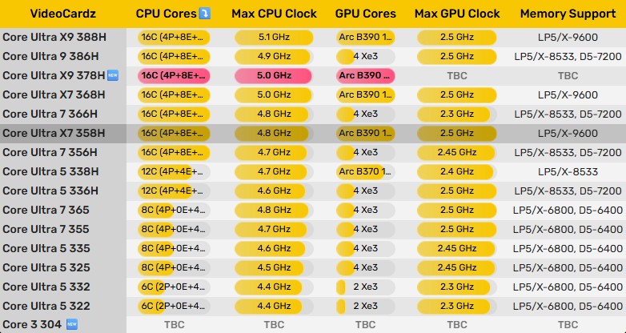Click the pink Arc B390 GPU pill

click(x=366, y=75)
